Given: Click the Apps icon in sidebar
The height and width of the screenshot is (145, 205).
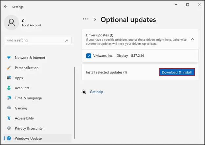Looking at the screenshot, I should 9,78.
